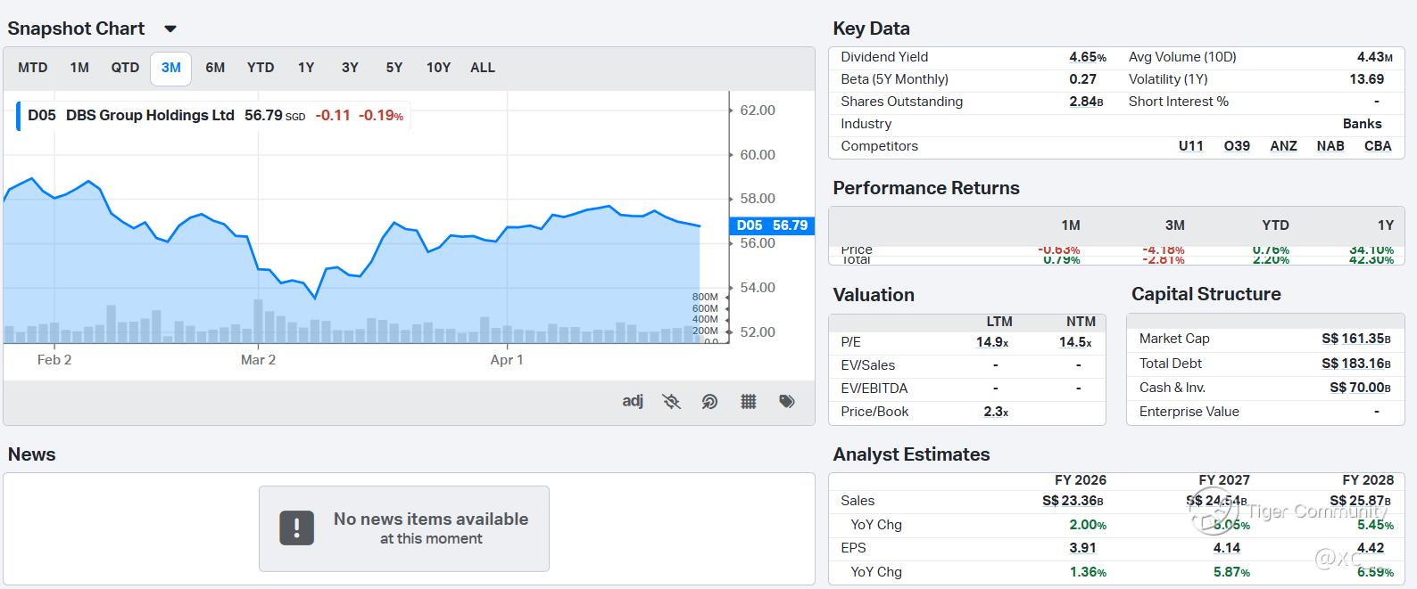Toggle the adj price adjustment button
Viewport: 1417px width, 589px height.
(633, 401)
